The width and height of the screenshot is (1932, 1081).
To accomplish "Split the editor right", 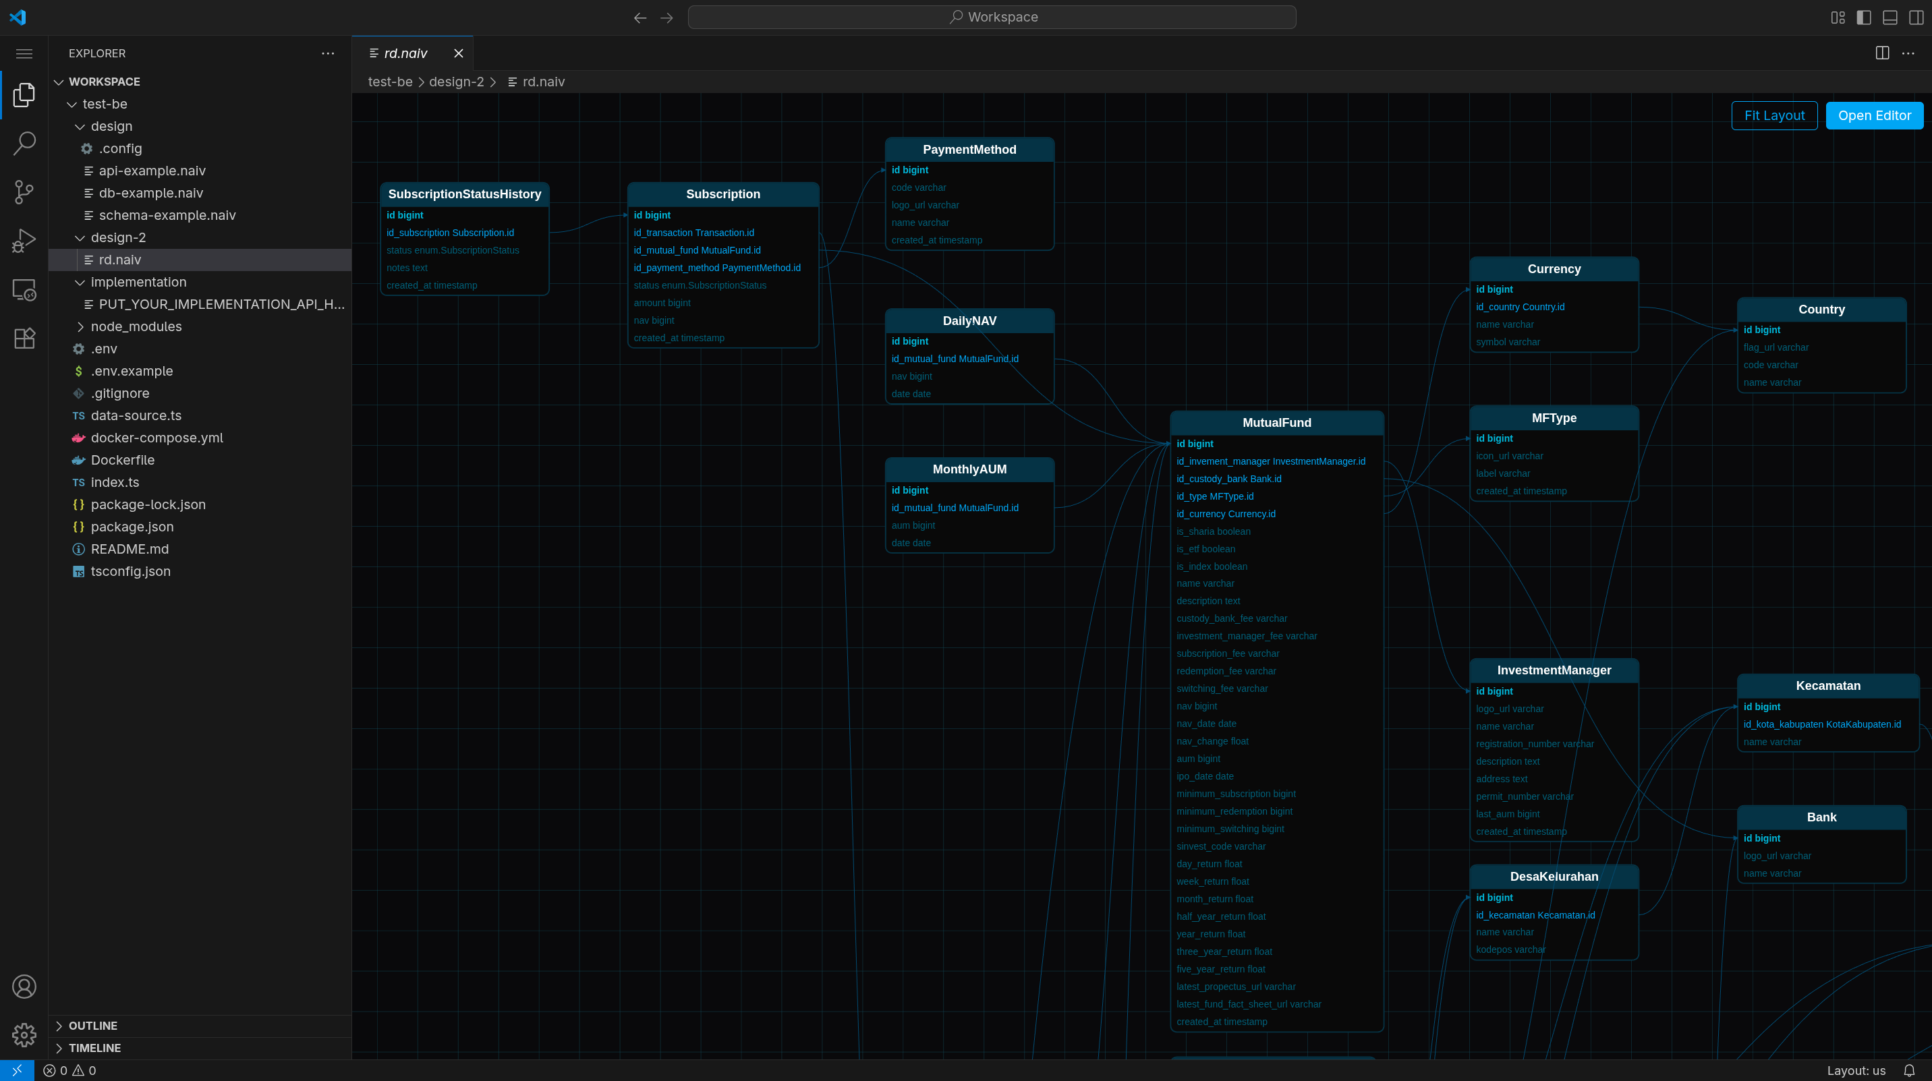I will [1882, 53].
